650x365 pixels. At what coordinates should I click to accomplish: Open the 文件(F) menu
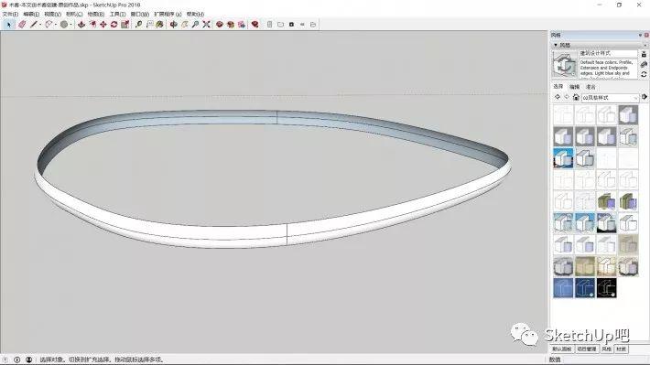10,14
